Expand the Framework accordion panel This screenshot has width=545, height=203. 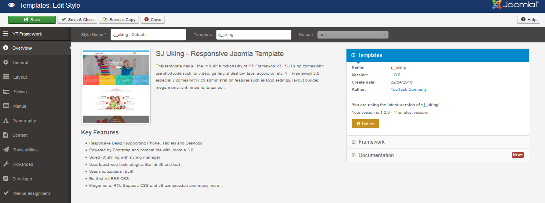pos(438,142)
